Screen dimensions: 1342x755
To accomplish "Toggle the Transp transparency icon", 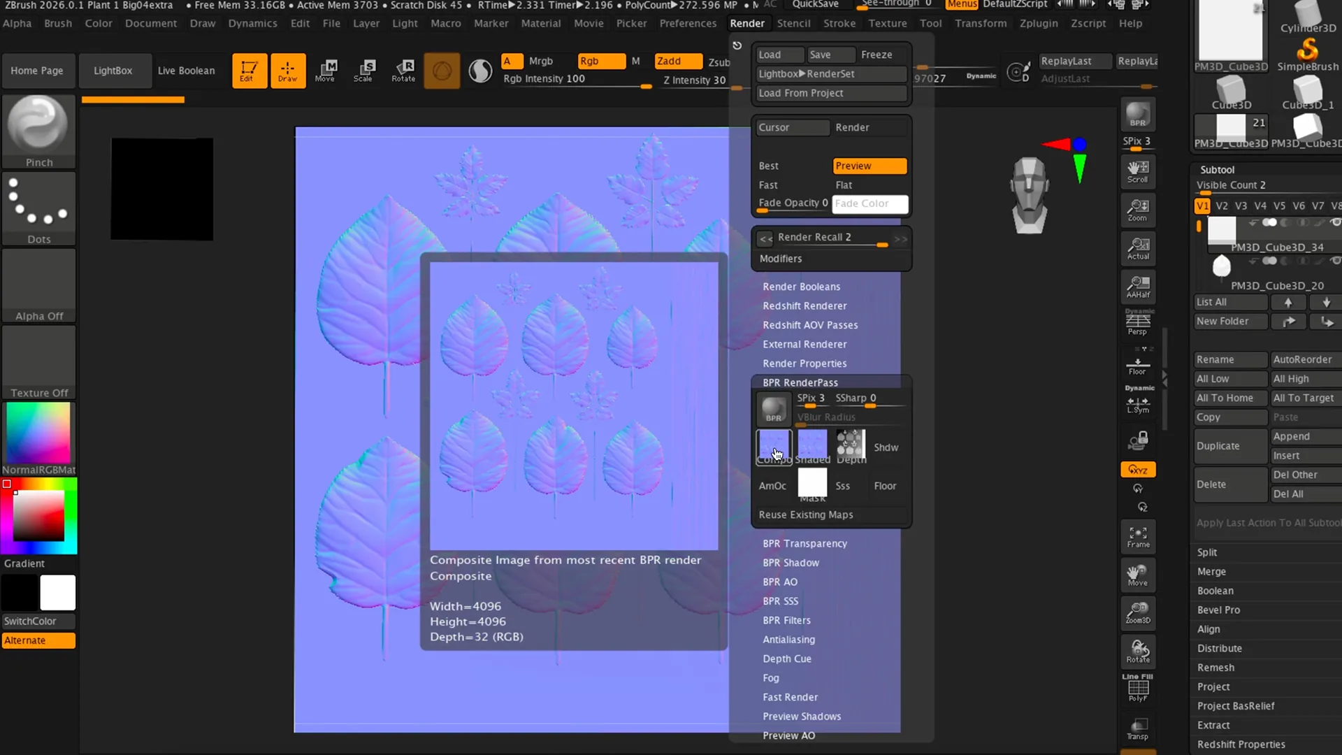I will tap(1138, 728).
